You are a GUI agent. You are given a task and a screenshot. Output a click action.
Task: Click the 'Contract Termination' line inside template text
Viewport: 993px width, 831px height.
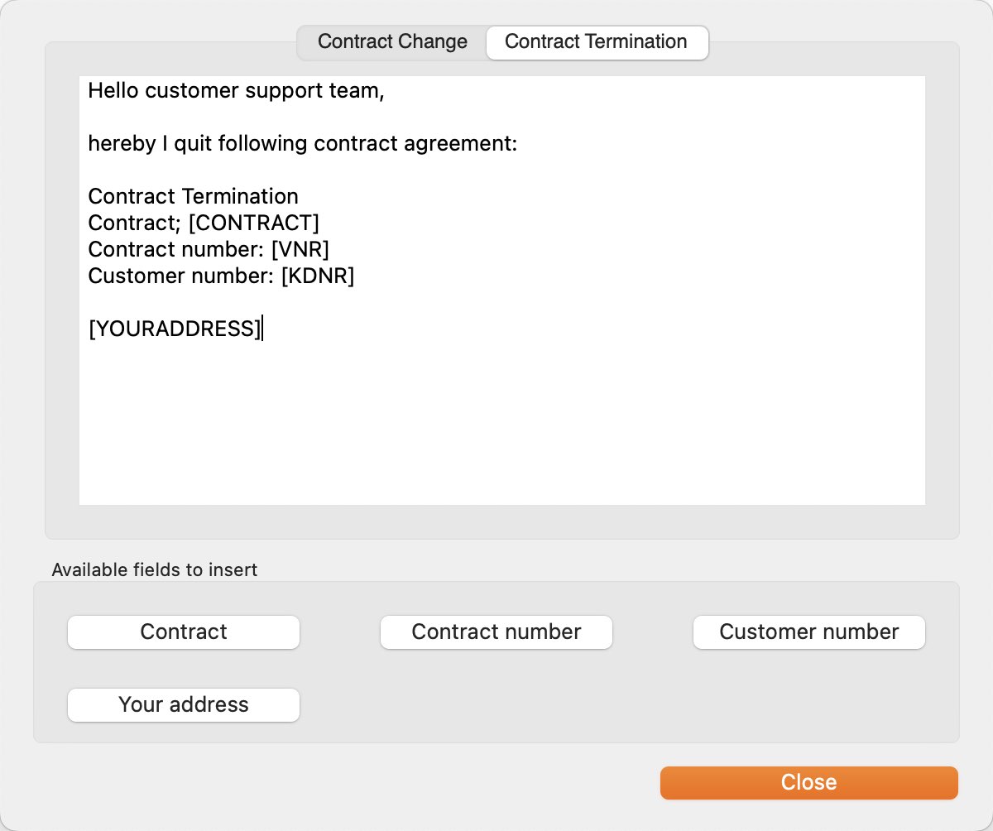click(x=194, y=197)
